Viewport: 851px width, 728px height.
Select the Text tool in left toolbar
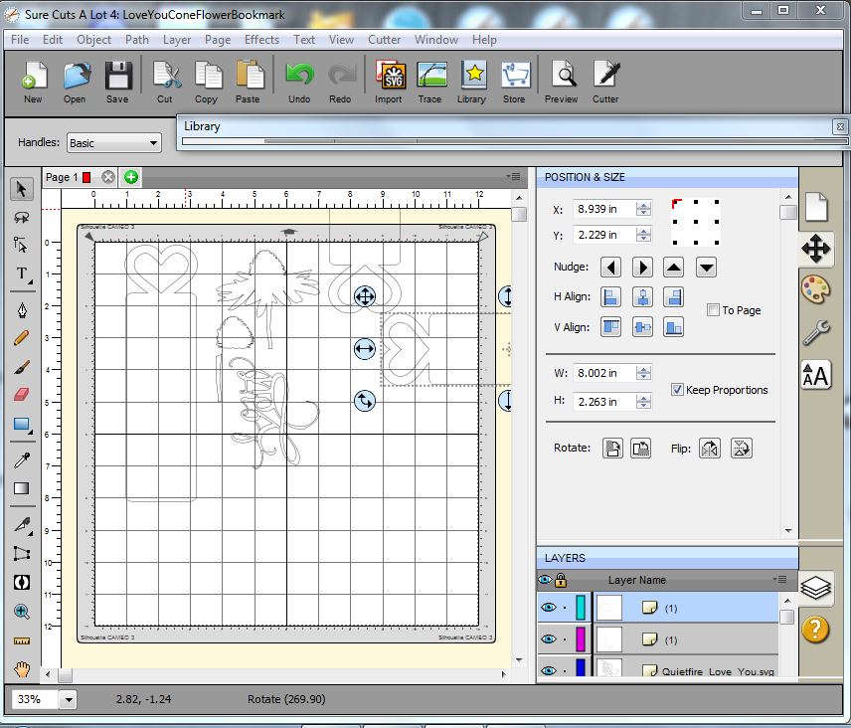(22, 274)
